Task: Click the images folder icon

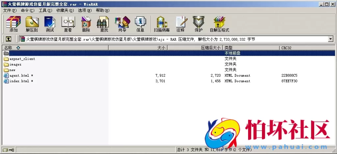Action: (6, 64)
